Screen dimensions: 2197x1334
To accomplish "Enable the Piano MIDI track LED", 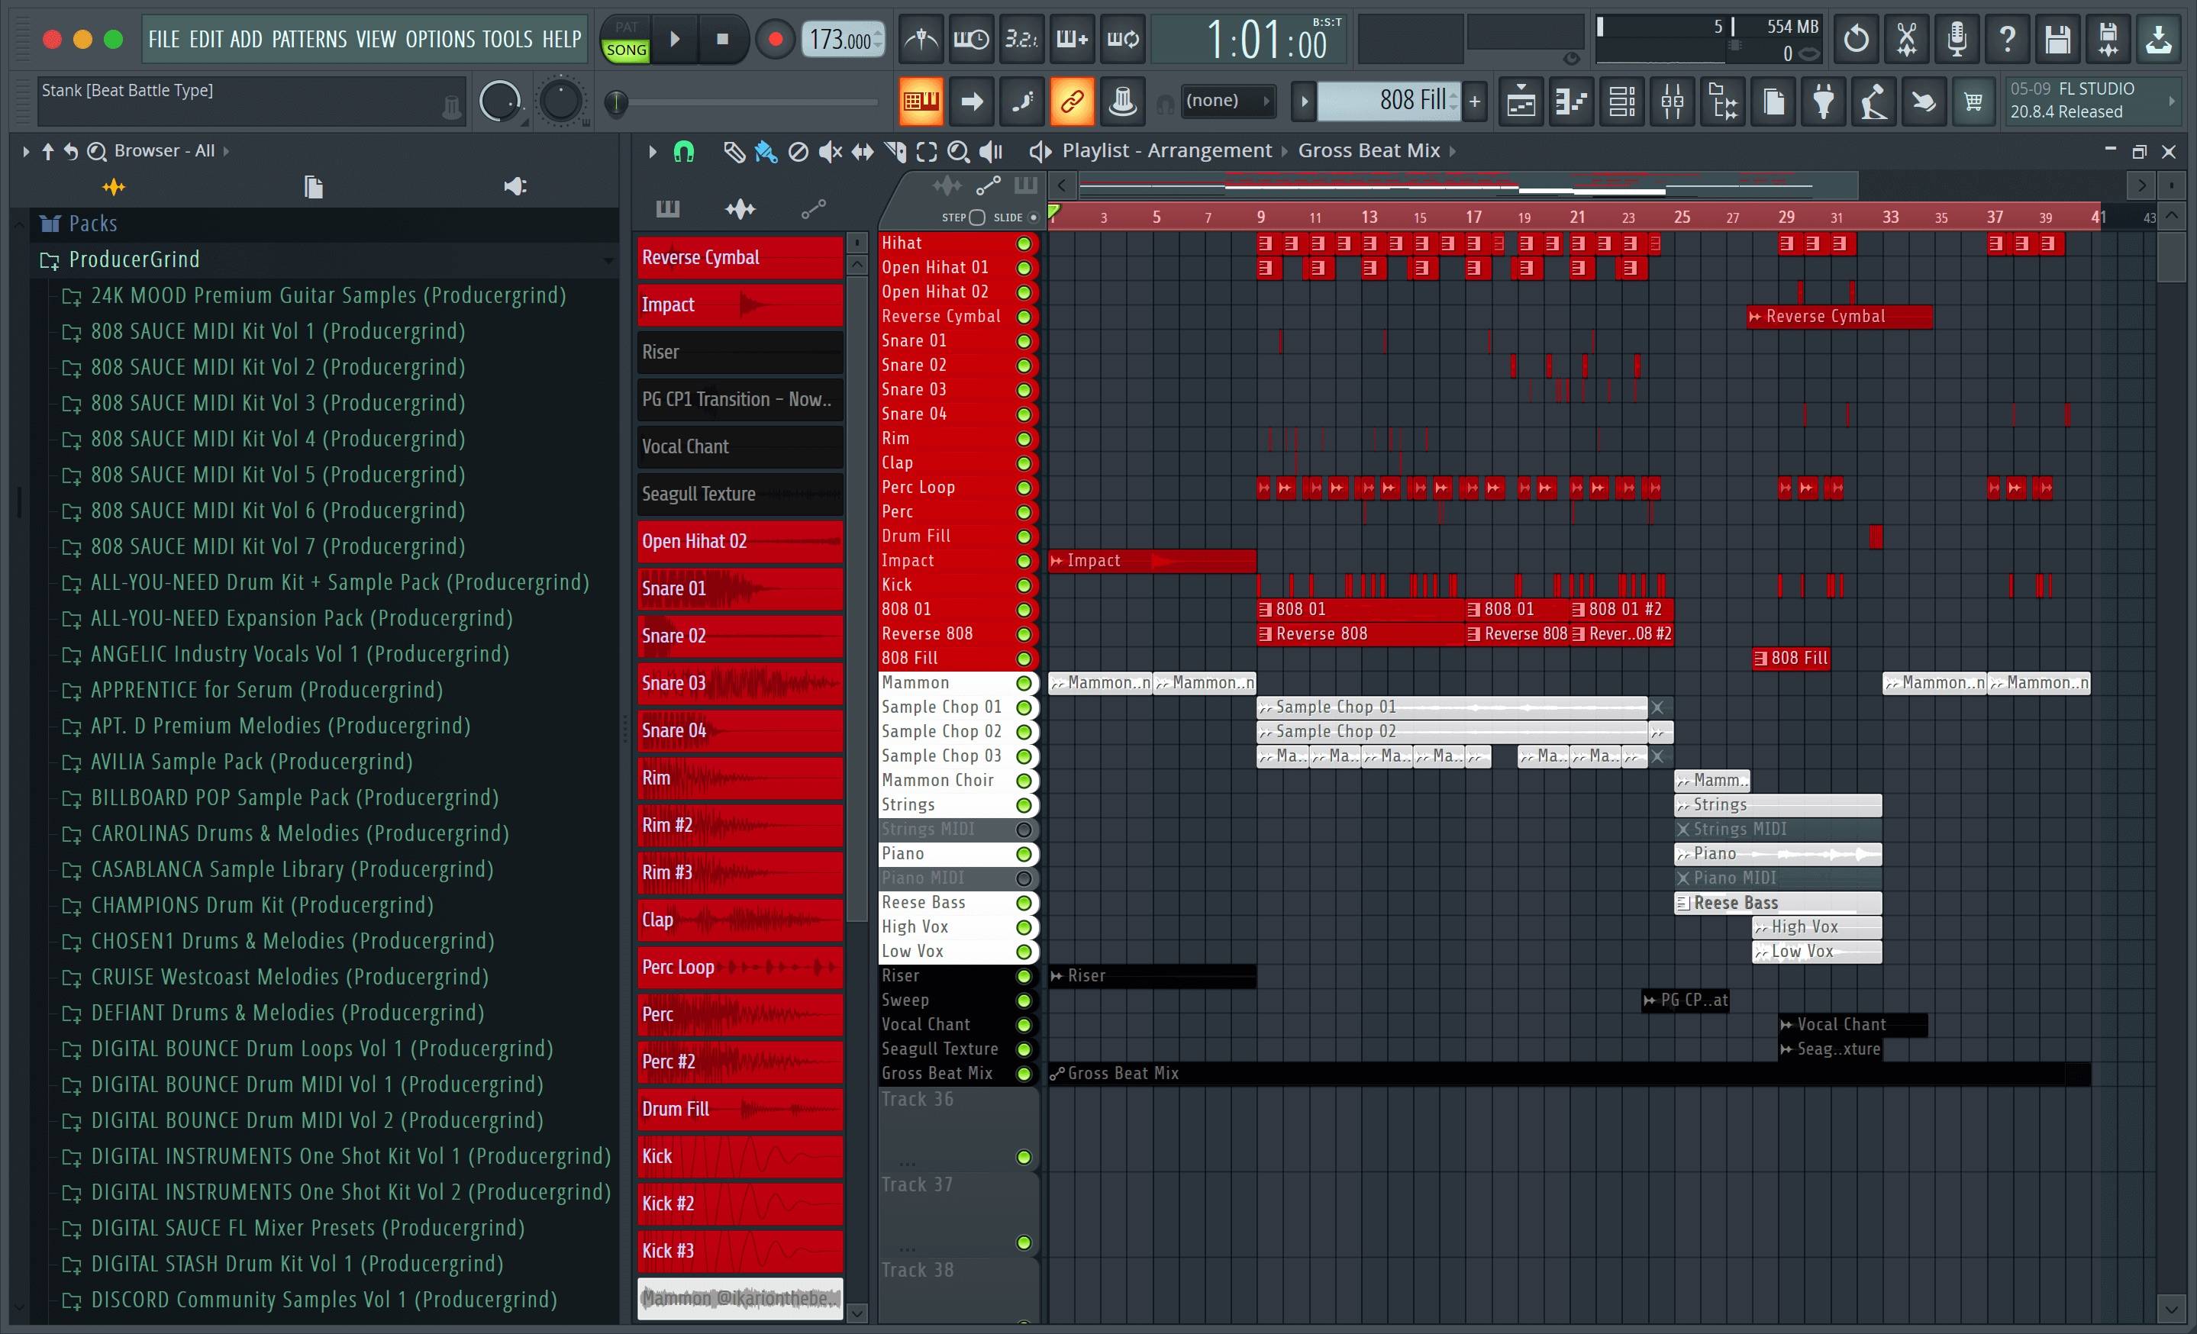I will [1024, 878].
